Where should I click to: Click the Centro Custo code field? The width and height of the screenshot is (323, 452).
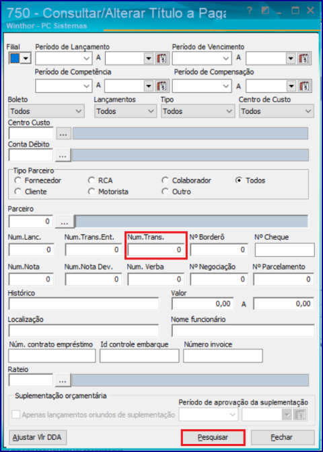pyautogui.click(x=31, y=134)
